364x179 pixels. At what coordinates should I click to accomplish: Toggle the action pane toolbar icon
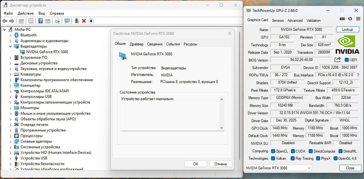pos(48,21)
